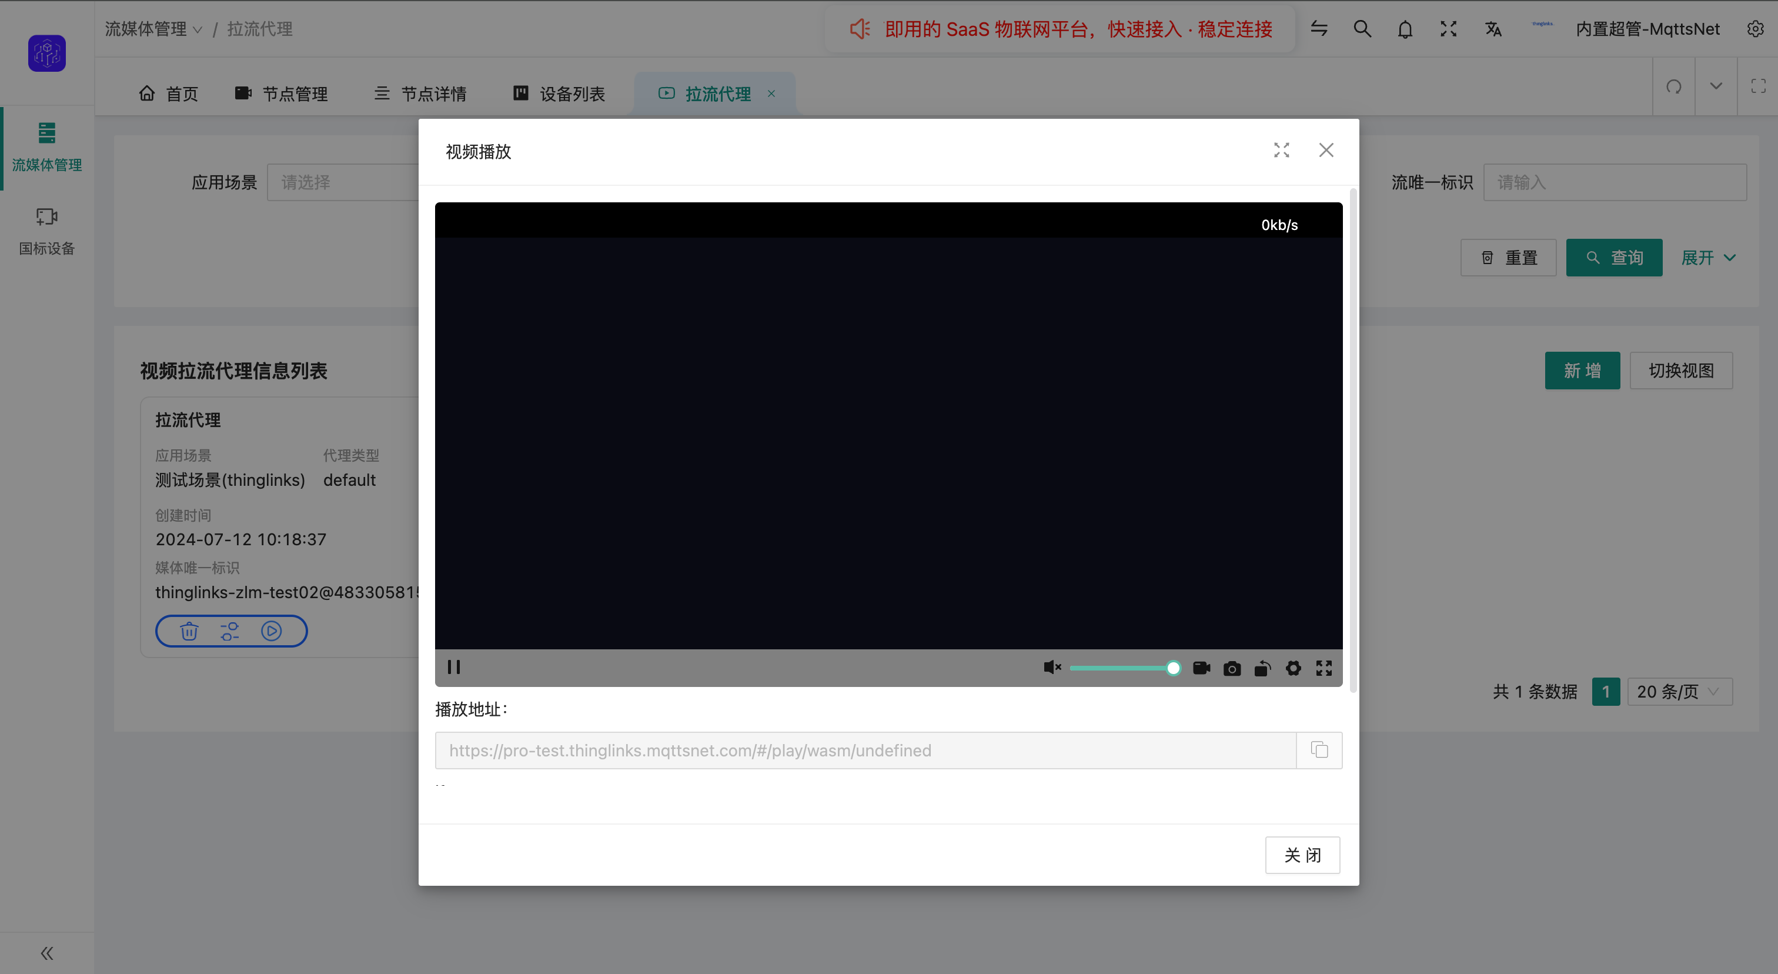Enter fullscreen in video player

pyautogui.click(x=1324, y=668)
